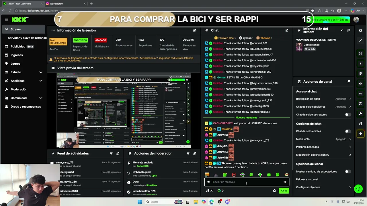The image size is (367, 206).
Task: Toggle the chat bubble icon in right strip
Action: click(x=360, y=84)
